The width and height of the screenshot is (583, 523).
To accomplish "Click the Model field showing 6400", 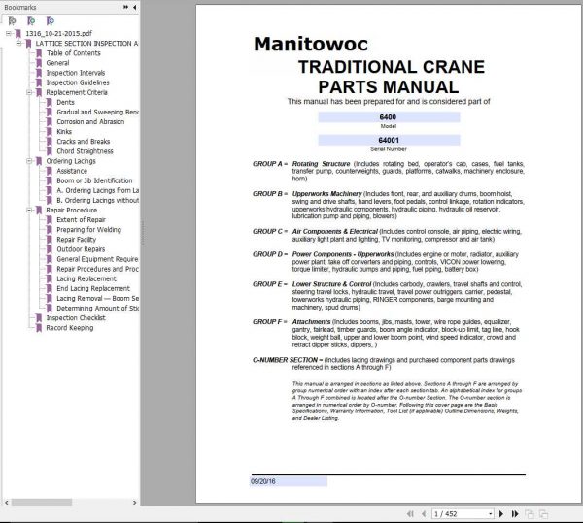I will point(389,117).
